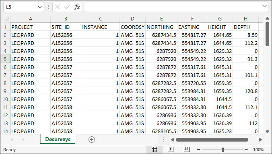Click depth cell with value 101.1
Viewport: 272px width, 154px height.
click(x=245, y=75)
